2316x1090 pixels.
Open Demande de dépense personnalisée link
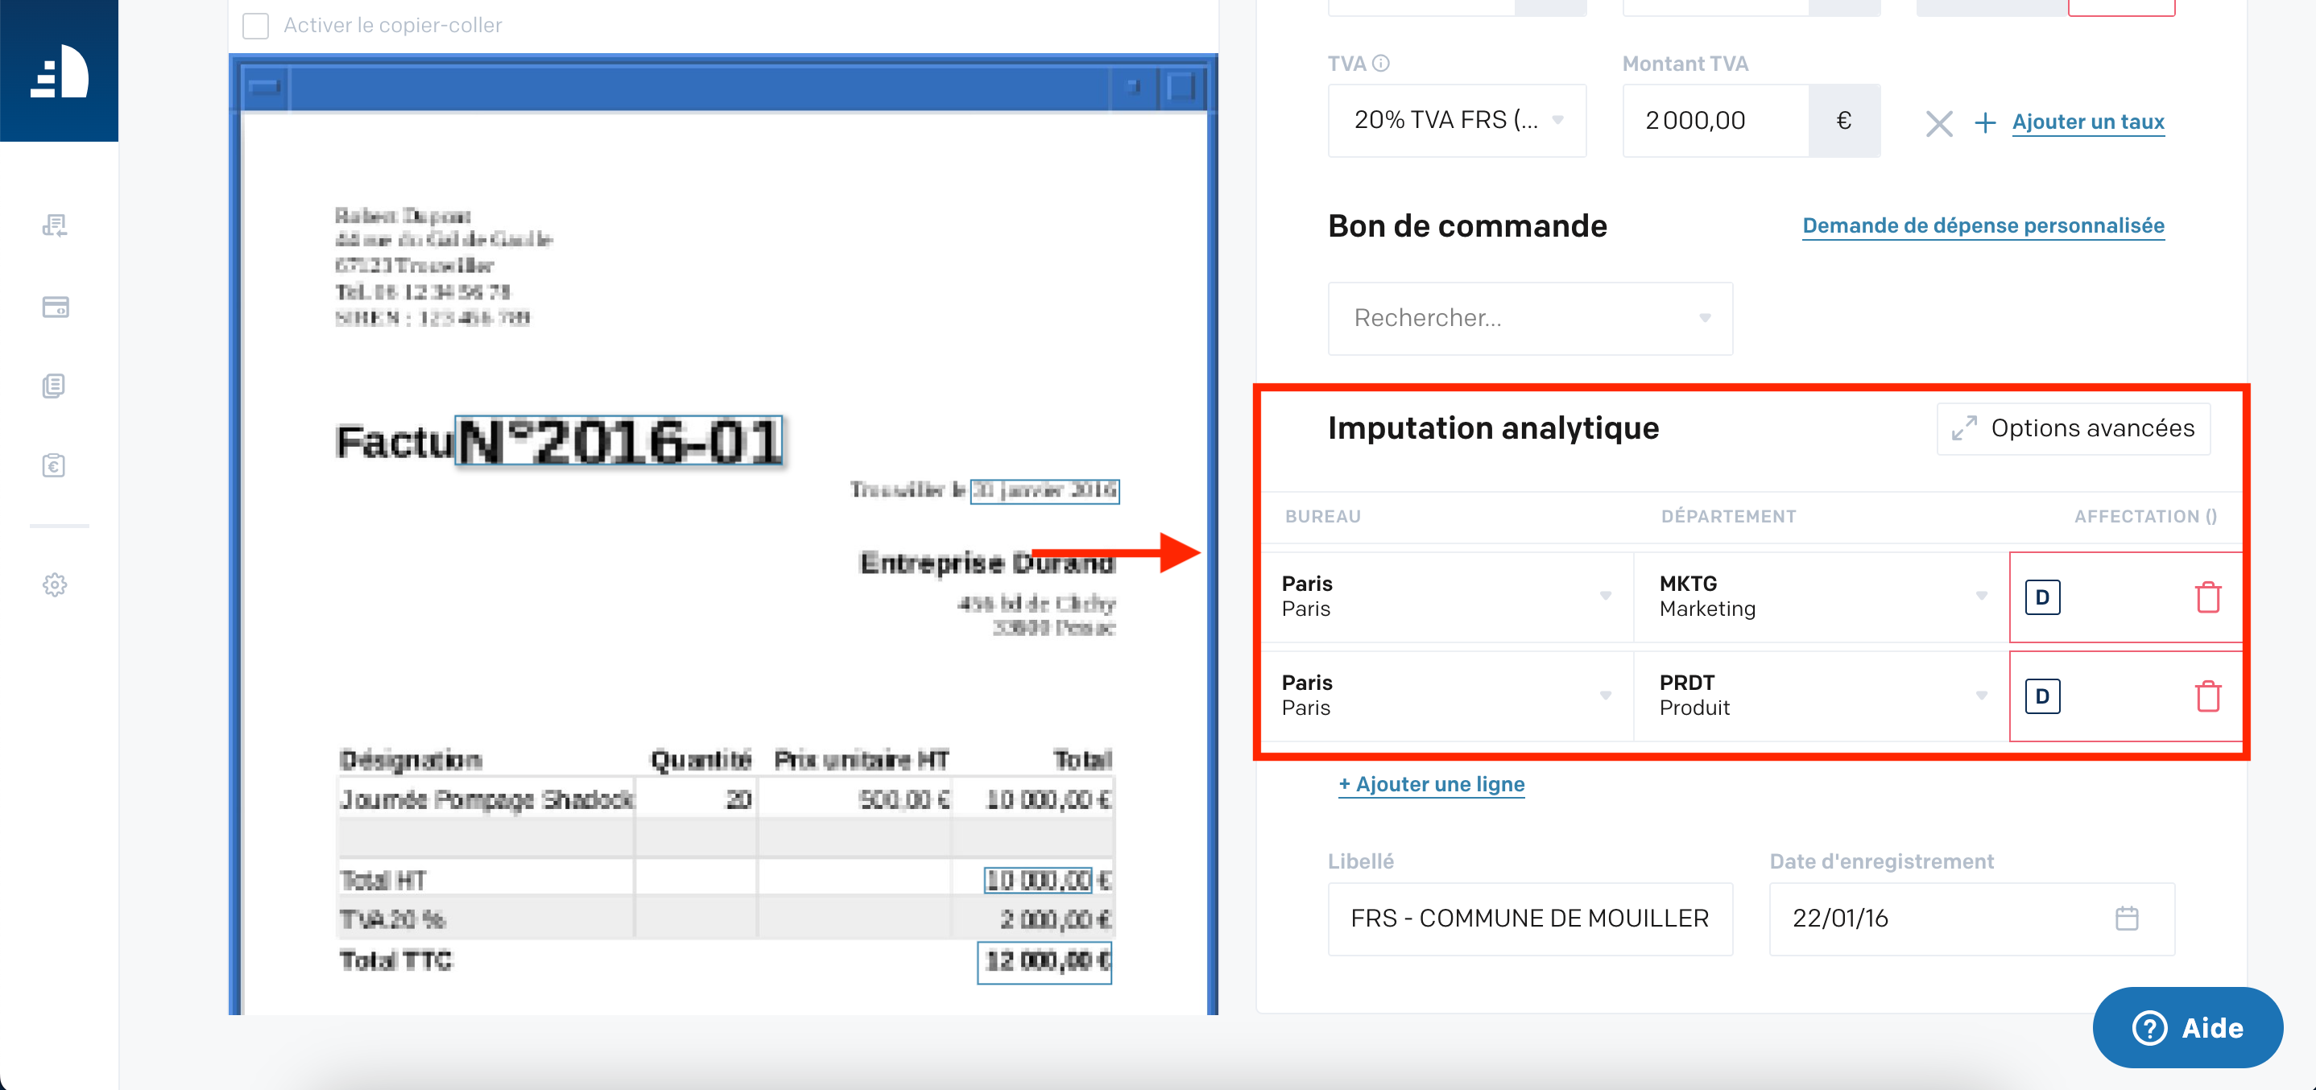(1983, 225)
